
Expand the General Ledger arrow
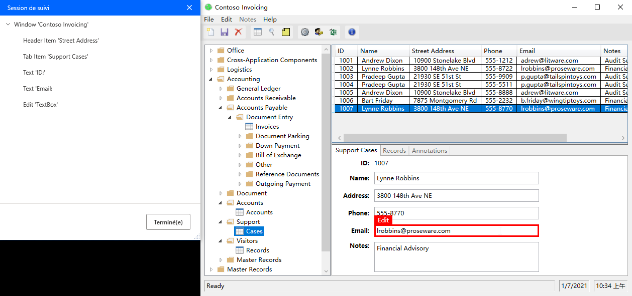pos(221,89)
